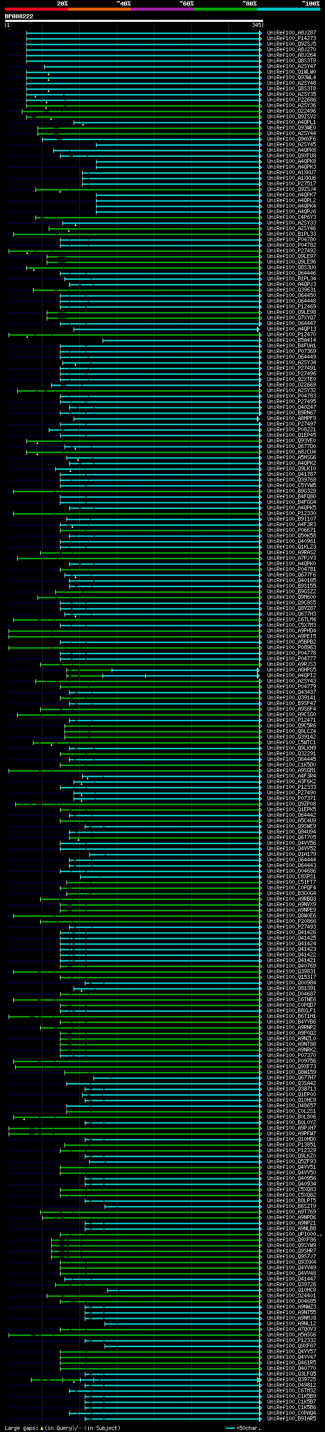Open the UniRef100_P22686 hit
Screen dimensions: 325x1432
pos(291,100)
